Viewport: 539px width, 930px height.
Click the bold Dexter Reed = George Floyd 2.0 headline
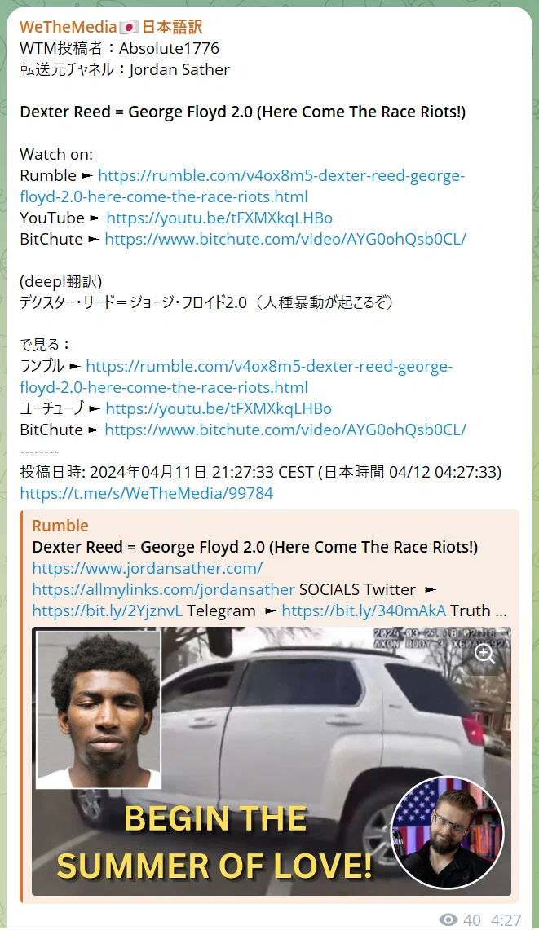pos(243,112)
